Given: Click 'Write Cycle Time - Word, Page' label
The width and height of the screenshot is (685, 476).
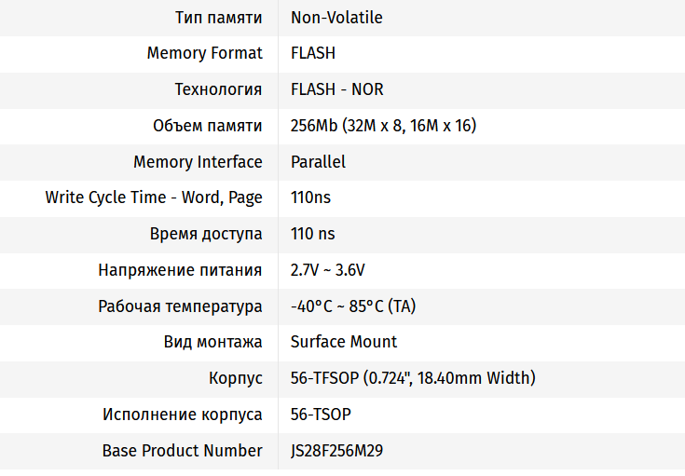Looking at the screenshot, I should tap(154, 197).
